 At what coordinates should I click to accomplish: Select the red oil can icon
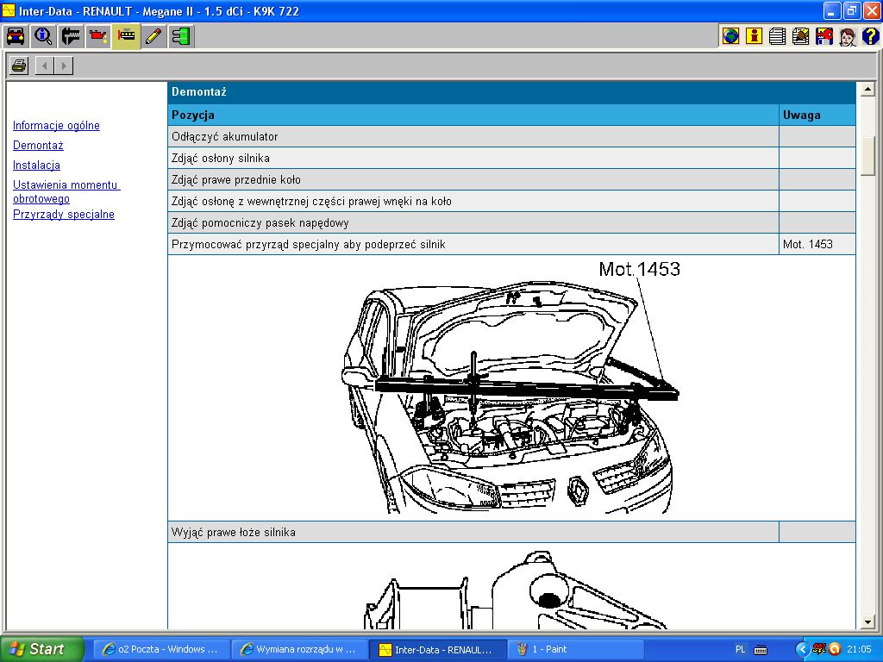98,36
